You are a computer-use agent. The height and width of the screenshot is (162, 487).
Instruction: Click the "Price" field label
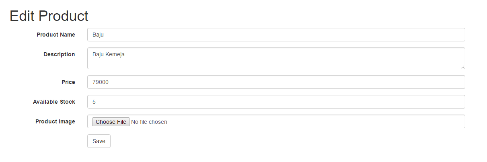pyautogui.click(x=68, y=82)
